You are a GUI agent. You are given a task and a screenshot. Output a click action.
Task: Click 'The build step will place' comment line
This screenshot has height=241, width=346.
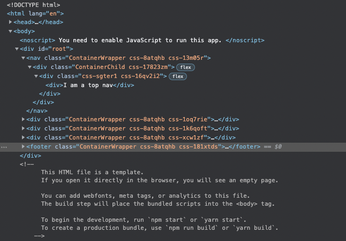(x=158, y=204)
